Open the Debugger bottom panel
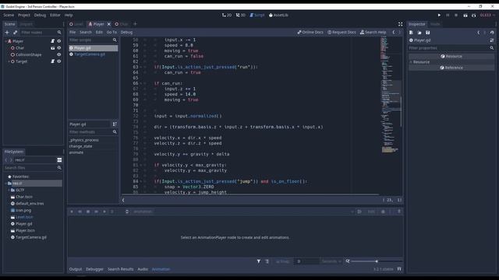The image size is (499, 280). [x=94, y=269]
